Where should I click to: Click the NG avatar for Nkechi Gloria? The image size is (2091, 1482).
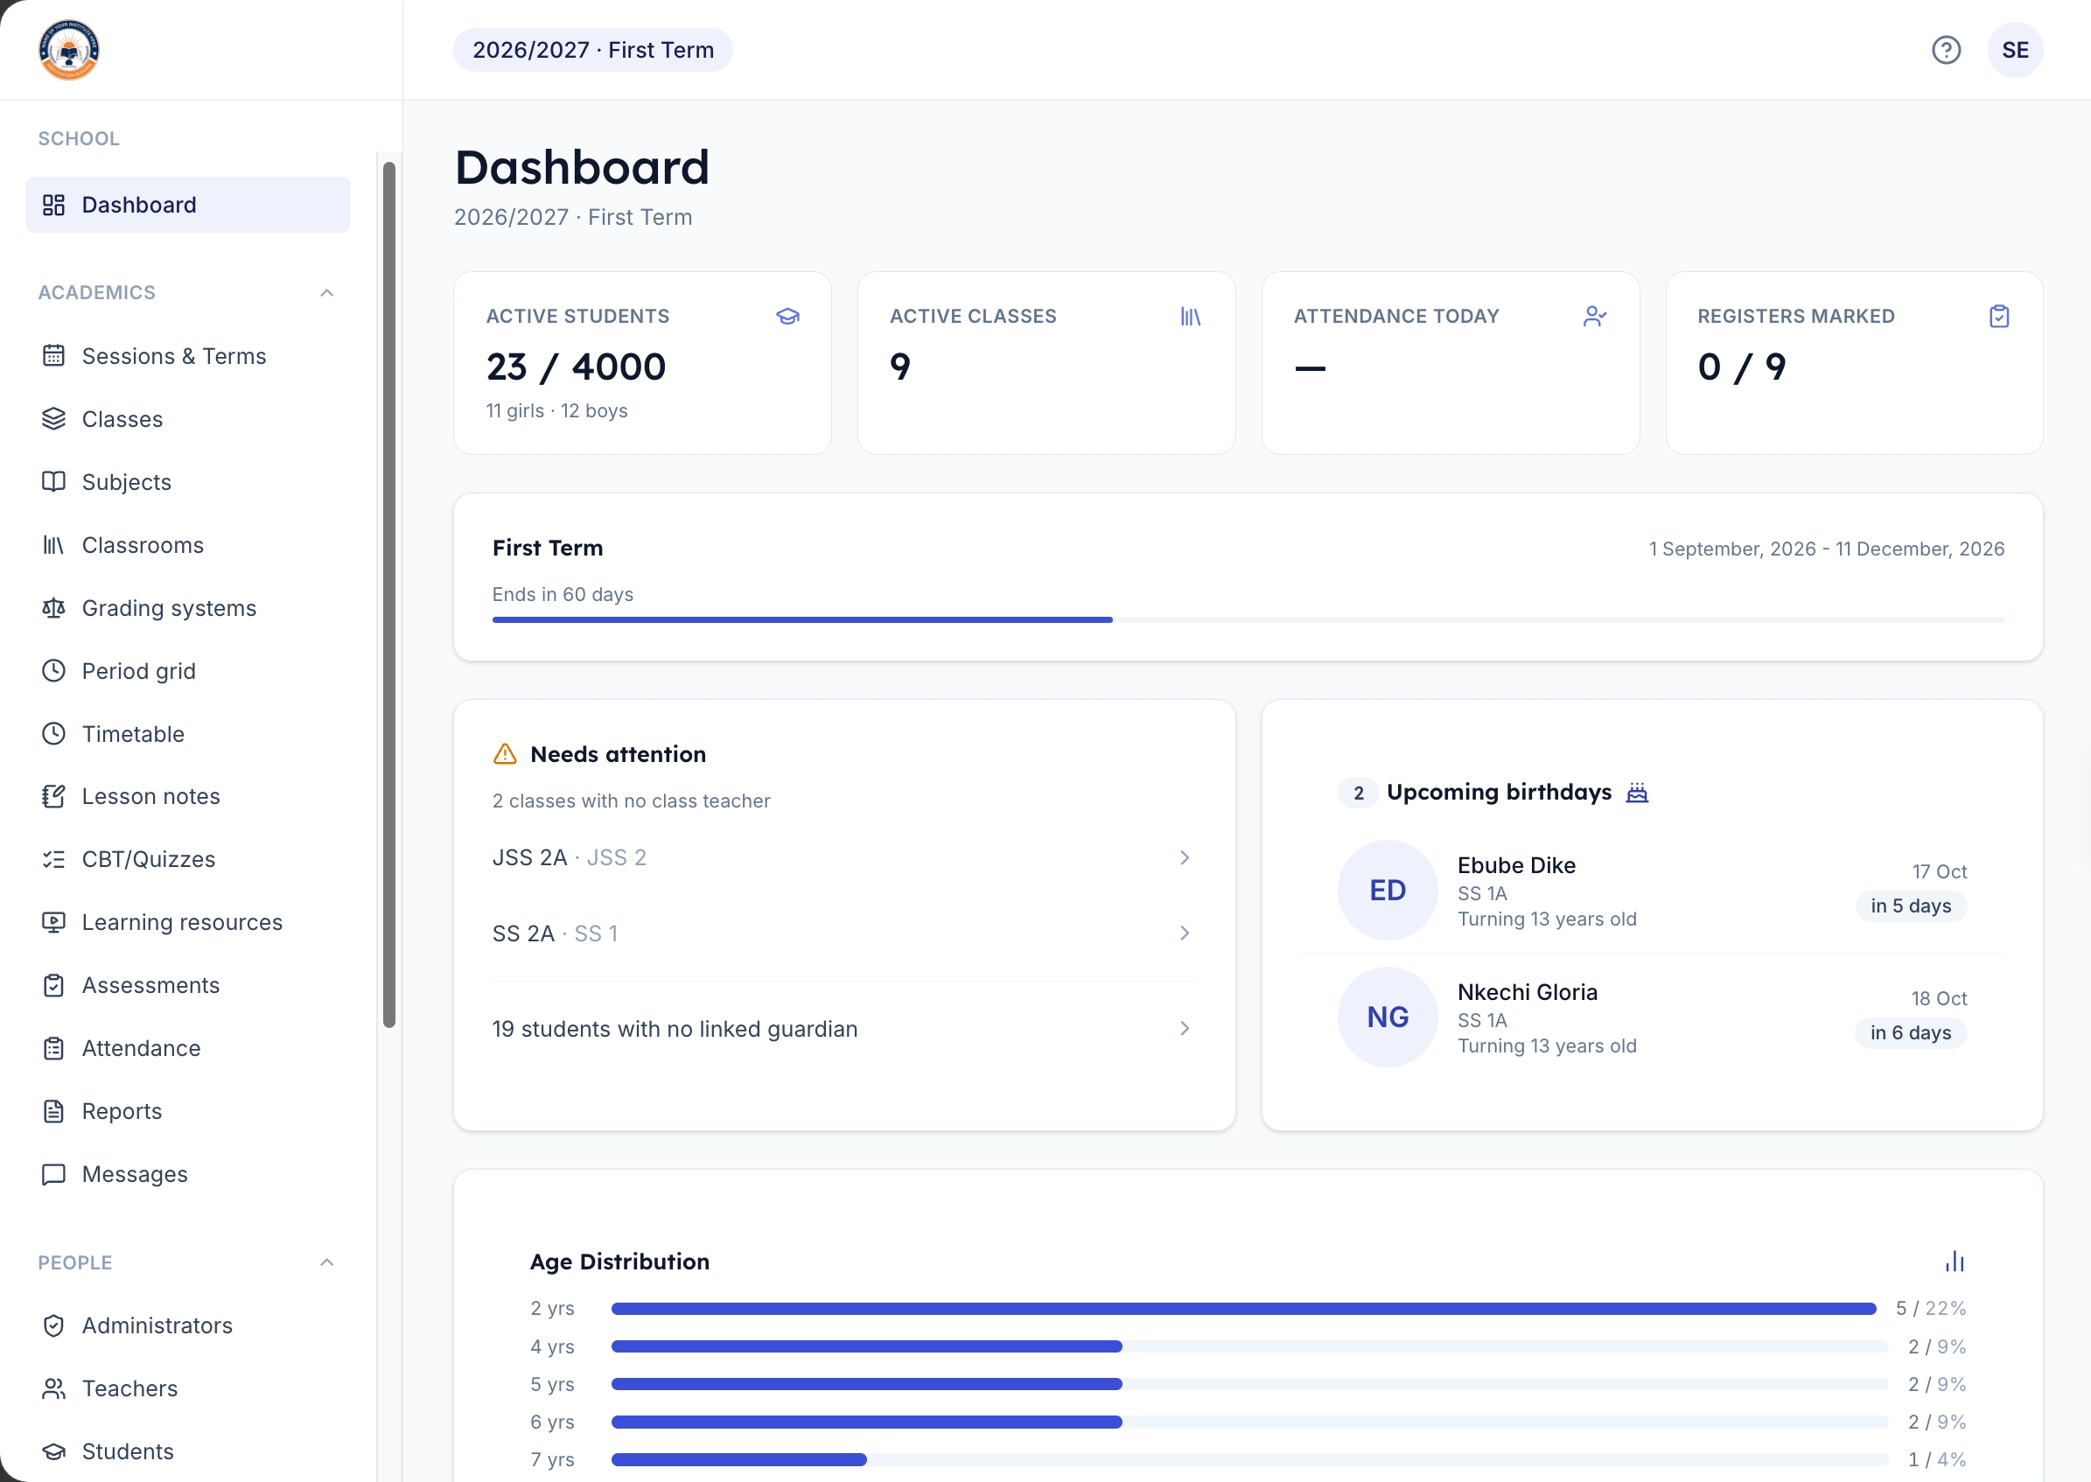[x=1388, y=1017]
